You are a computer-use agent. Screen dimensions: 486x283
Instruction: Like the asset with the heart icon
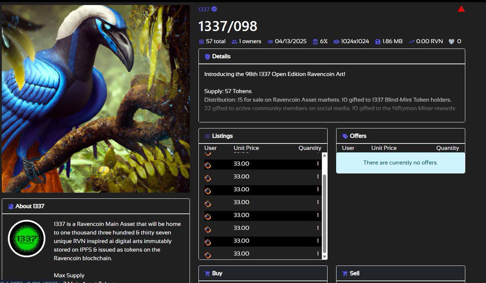point(452,42)
